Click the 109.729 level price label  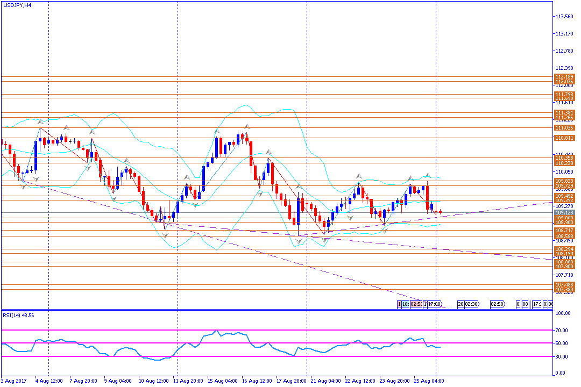(x=564, y=185)
